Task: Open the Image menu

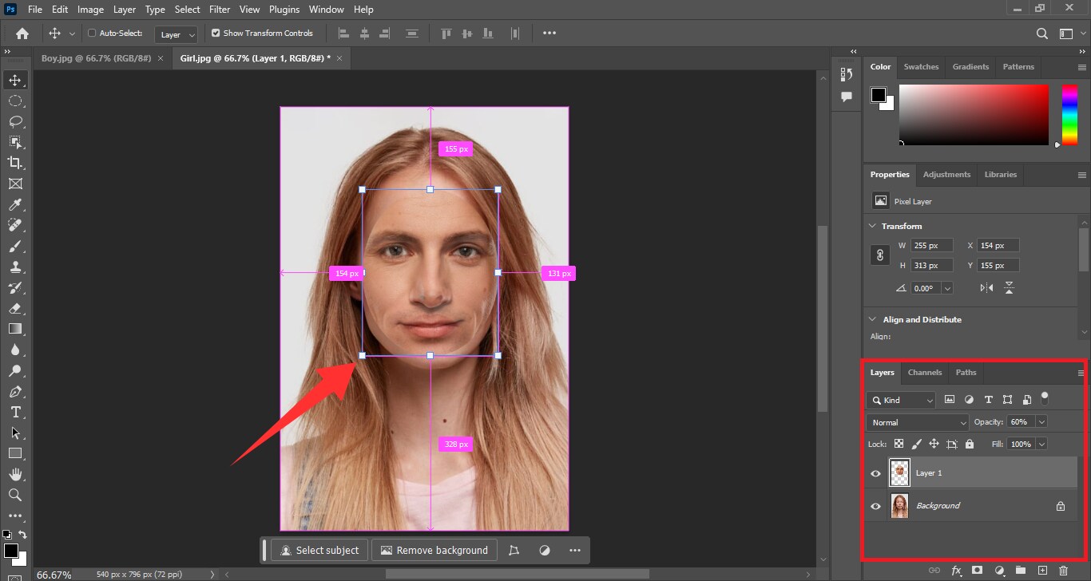Action: [90, 10]
